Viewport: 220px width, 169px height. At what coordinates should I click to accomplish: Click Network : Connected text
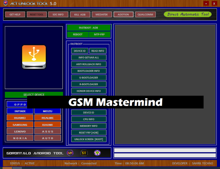click(x=80, y=163)
